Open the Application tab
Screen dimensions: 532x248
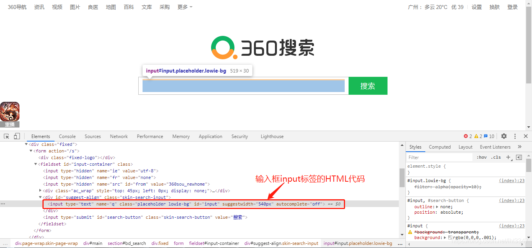pos(210,136)
